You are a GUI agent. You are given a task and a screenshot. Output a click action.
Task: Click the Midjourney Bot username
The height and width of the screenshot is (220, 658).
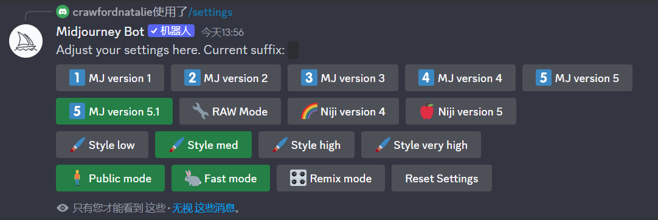pos(100,32)
